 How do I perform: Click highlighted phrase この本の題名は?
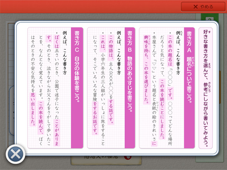coord(170,51)
